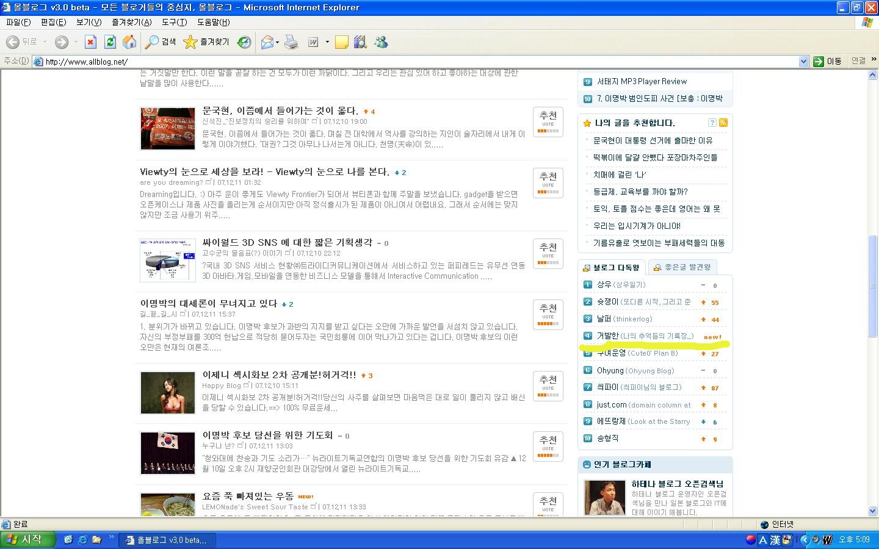The height and width of the screenshot is (549, 879).
Task: Open Favorites (즐겨찾기) star button
Action: pos(206,41)
